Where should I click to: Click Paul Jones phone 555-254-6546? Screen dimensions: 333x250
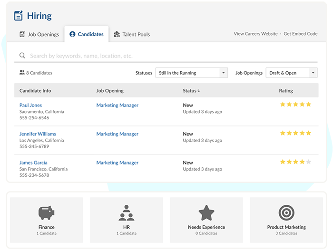(34, 117)
